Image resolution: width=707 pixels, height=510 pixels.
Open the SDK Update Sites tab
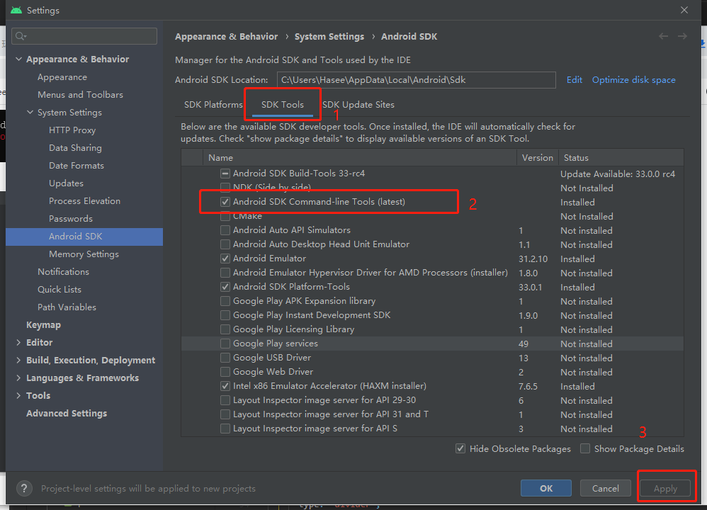click(x=358, y=105)
